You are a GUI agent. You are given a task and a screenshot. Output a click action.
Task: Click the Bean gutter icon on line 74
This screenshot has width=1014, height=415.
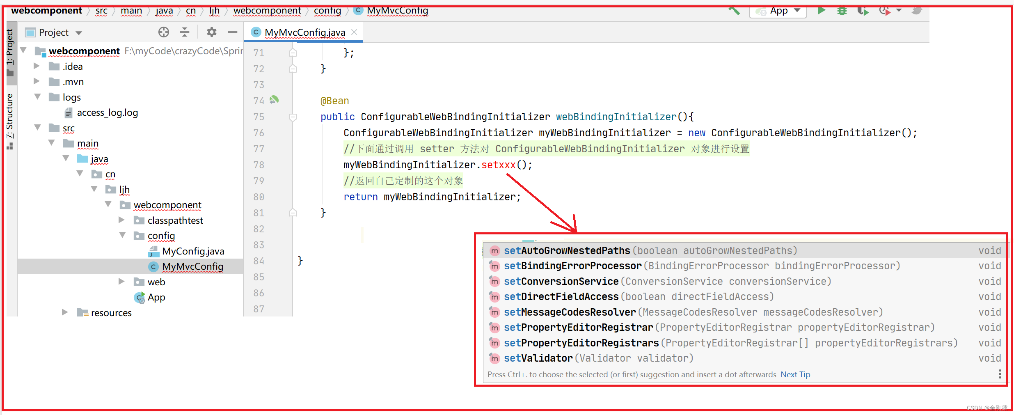274,100
